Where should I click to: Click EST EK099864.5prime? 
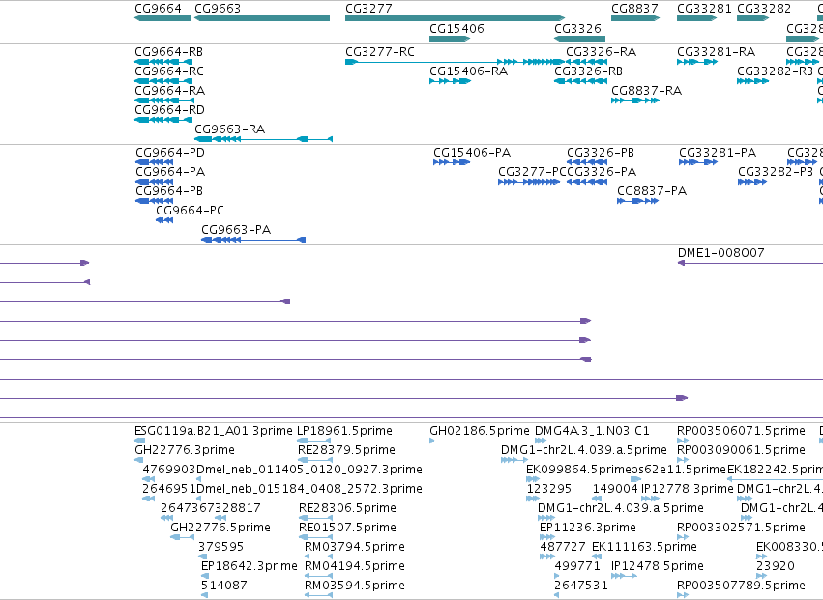578,470
